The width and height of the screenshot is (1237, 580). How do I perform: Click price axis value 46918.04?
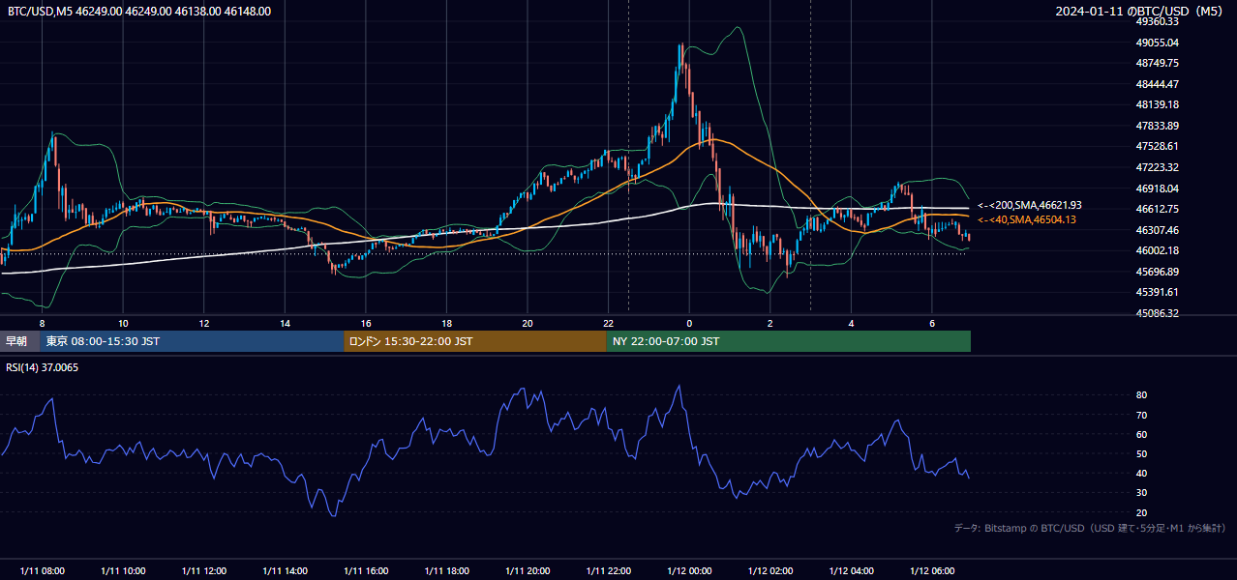click(x=1157, y=188)
